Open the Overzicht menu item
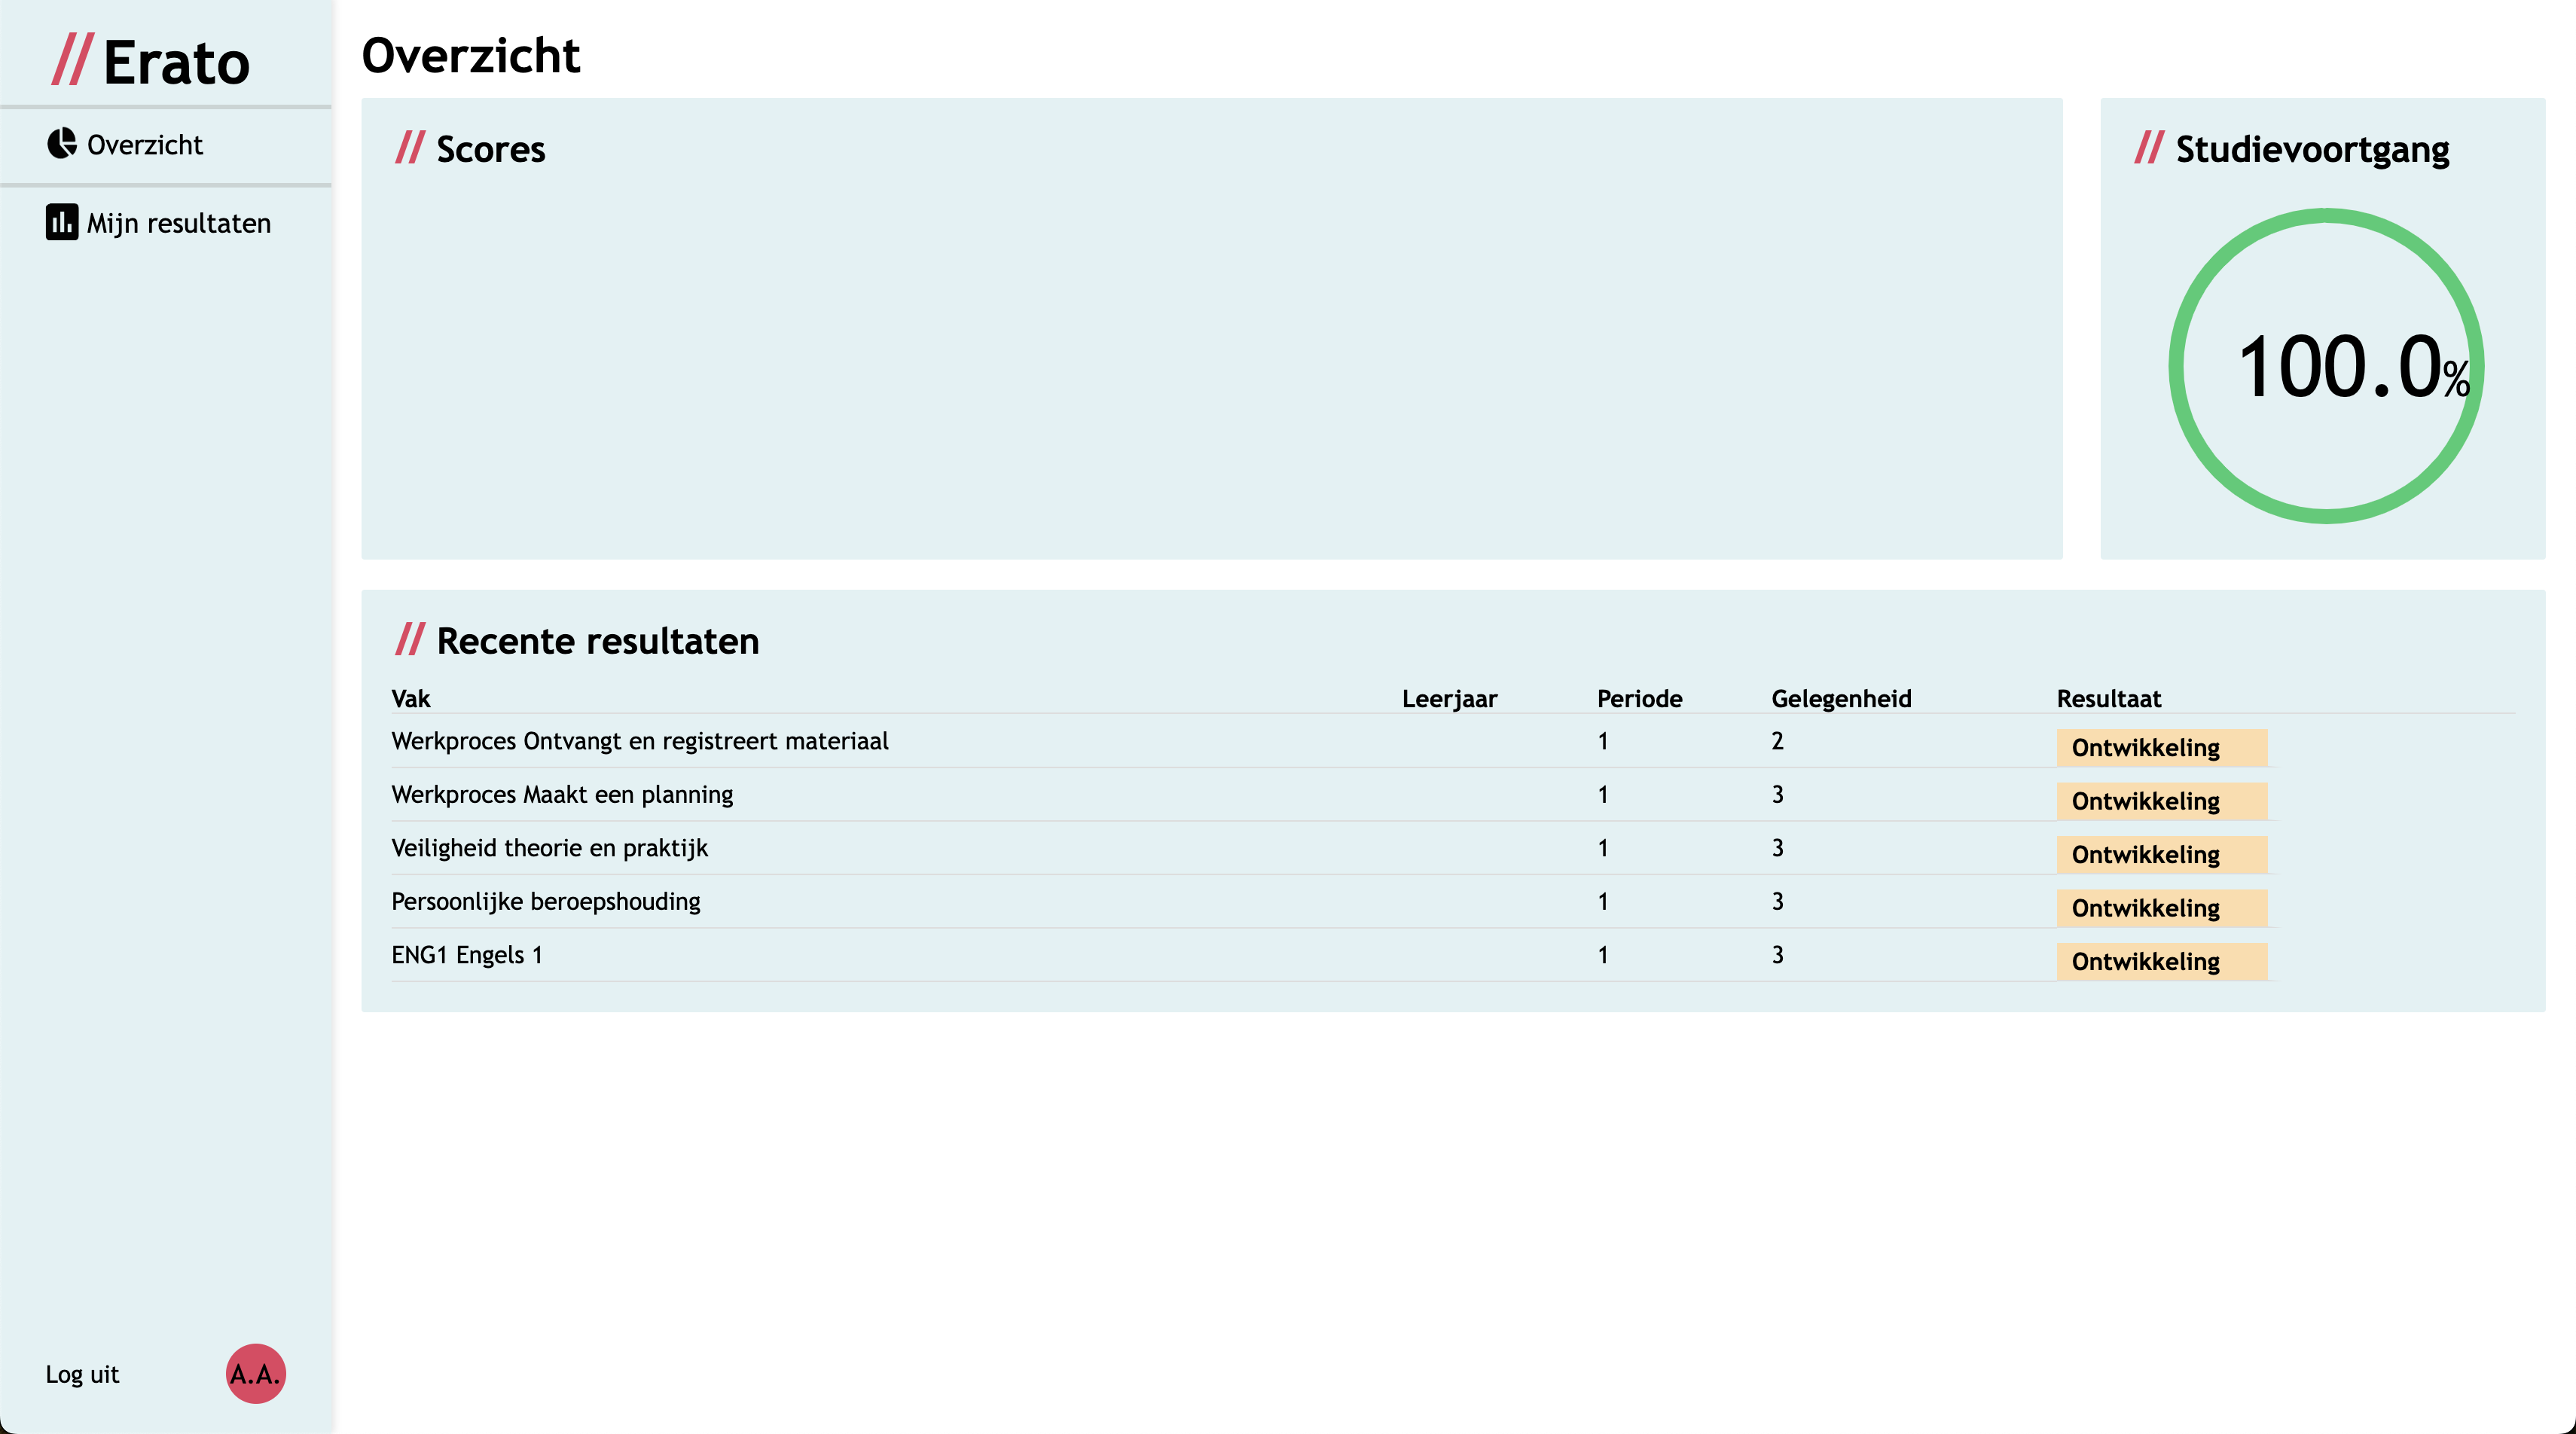Image resolution: width=2576 pixels, height=1434 pixels. click(144, 145)
